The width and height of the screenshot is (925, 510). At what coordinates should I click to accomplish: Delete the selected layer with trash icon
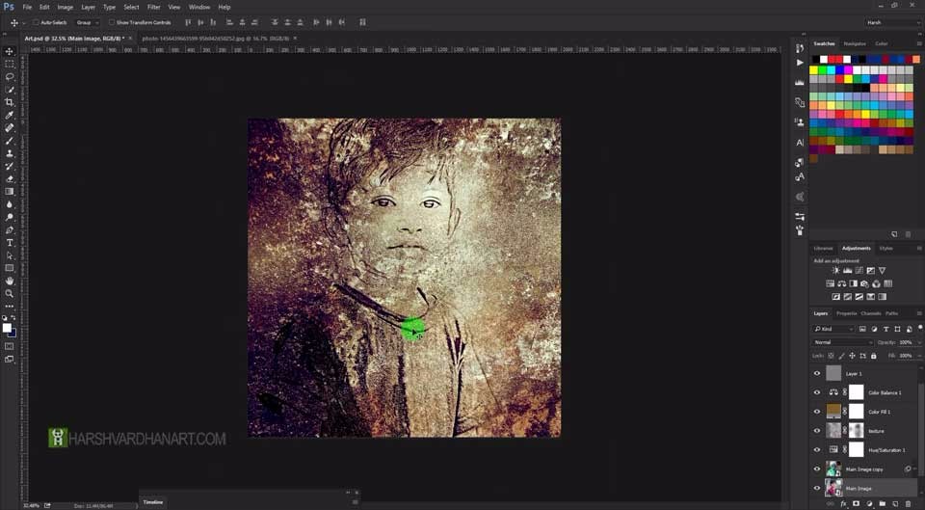pyautogui.click(x=908, y=504)
